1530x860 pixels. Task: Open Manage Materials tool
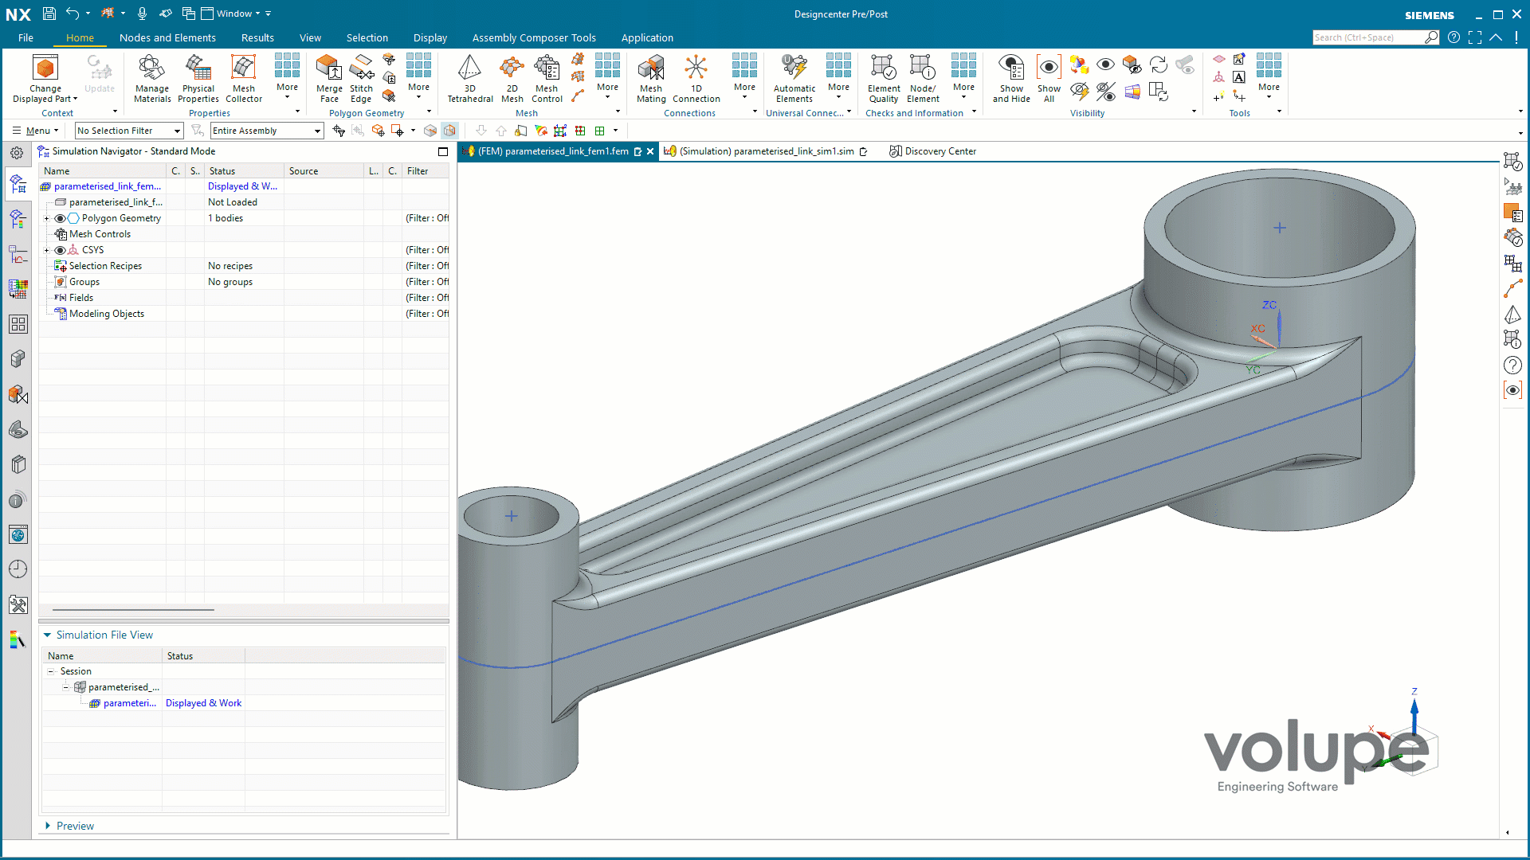click(x=152, y=79)
